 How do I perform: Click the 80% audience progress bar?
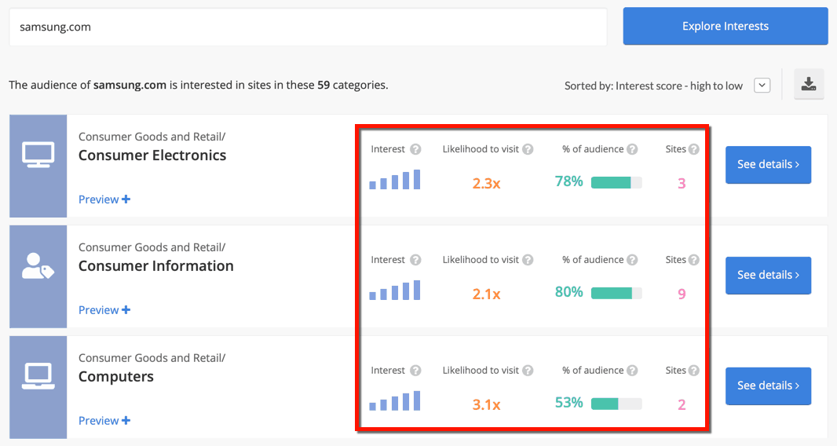click(x=616, y=293)
